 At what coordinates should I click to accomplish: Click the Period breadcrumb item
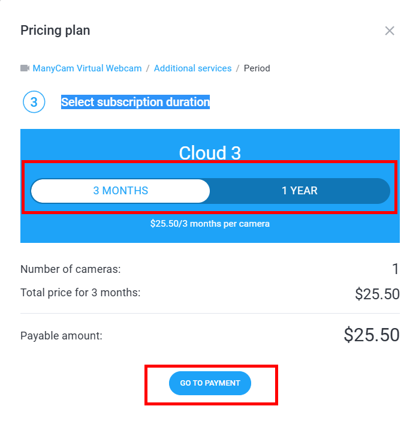click(x=257, y=68)
